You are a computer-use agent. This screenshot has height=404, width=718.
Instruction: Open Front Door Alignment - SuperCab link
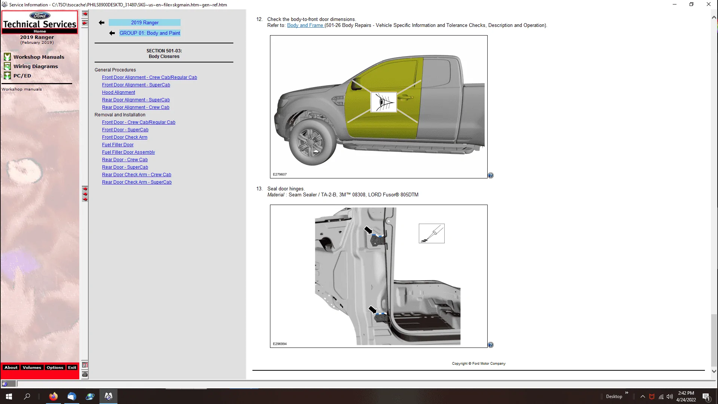click(x=136, y=85)
